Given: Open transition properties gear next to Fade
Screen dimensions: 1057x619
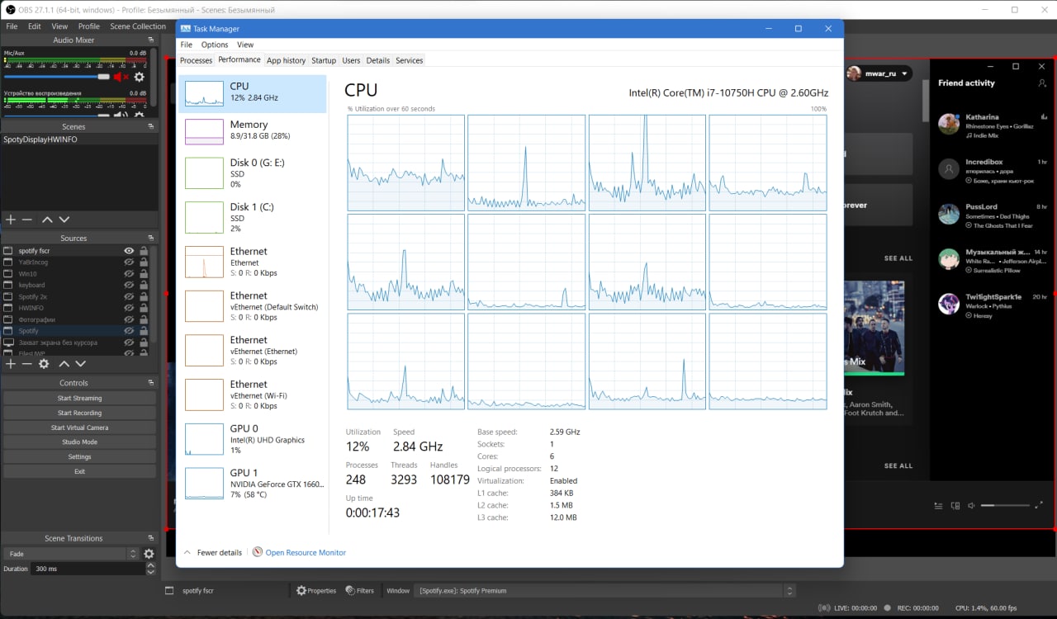Looking at the screenshot, I should point(149,554).
